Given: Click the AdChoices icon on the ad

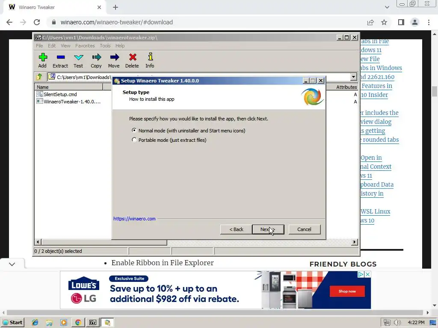Looking at the screenshot, I should pyautogui.click(x=361, y=275).
